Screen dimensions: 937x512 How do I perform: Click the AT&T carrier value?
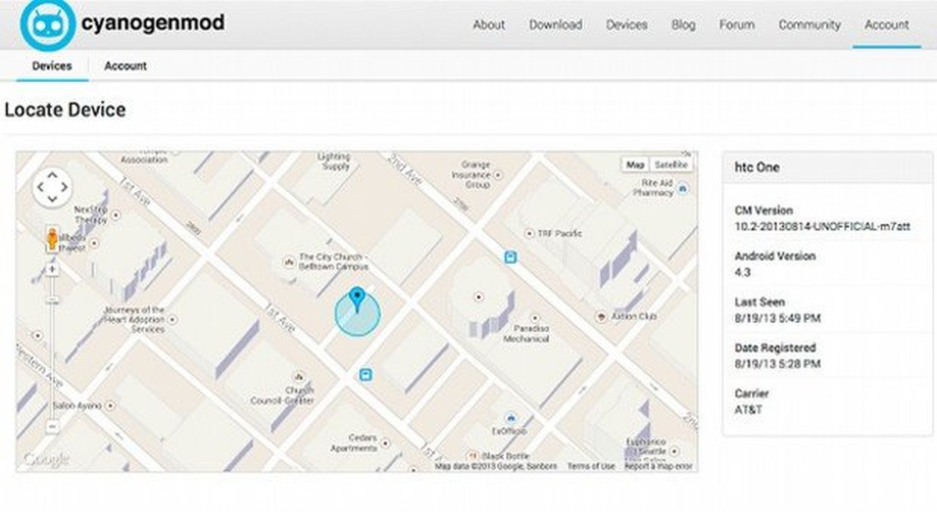747,410
